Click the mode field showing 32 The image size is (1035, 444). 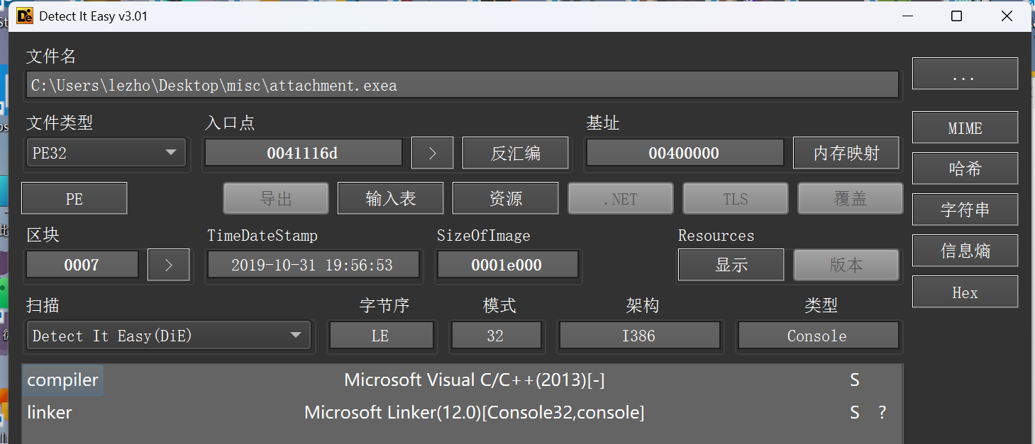[495, 336]
